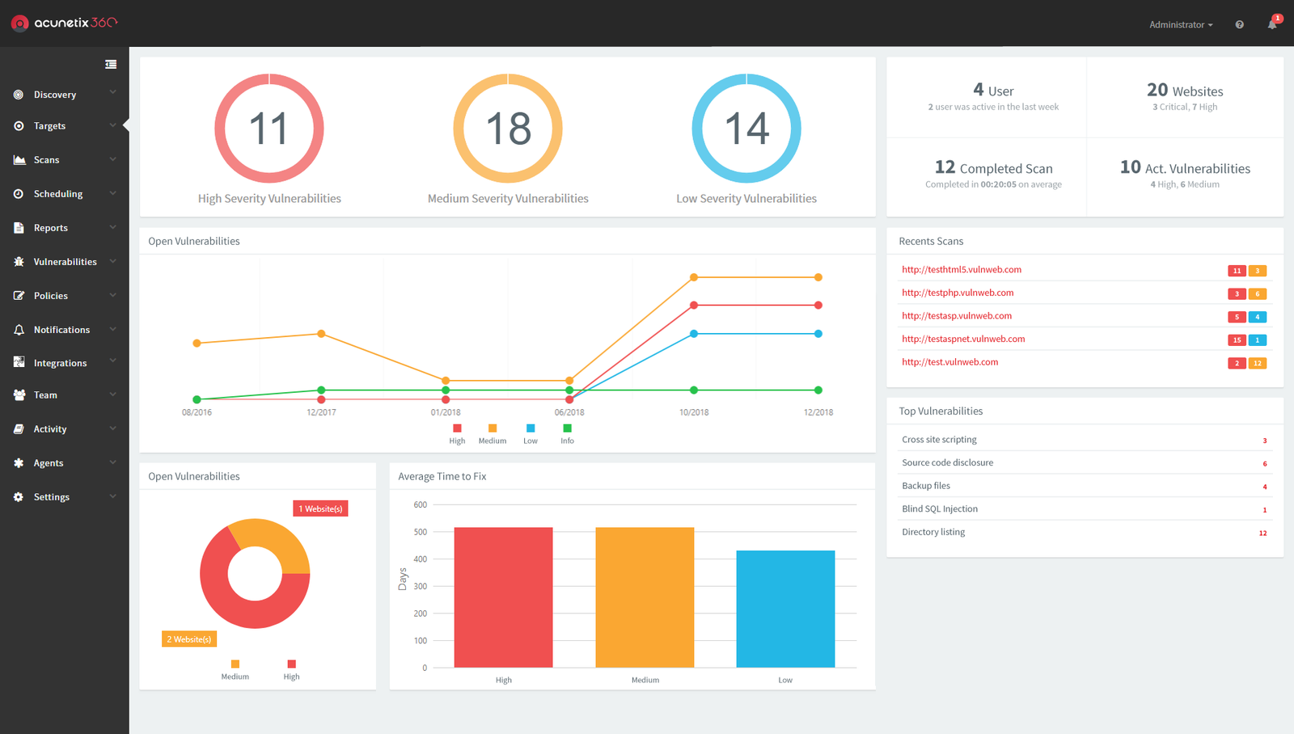Viewport: 1294px width, 734px height.
Task: Open the Team section from the sidebar
Action: 45,394
